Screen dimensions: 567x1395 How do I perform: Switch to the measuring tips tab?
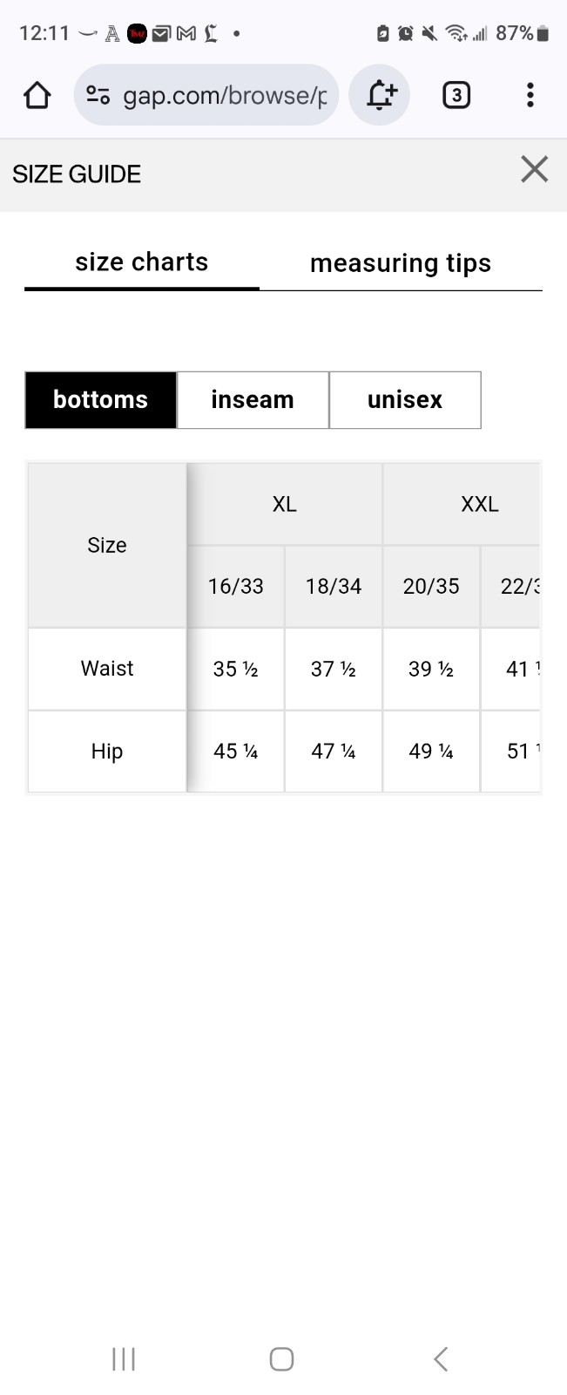[401, 263]
